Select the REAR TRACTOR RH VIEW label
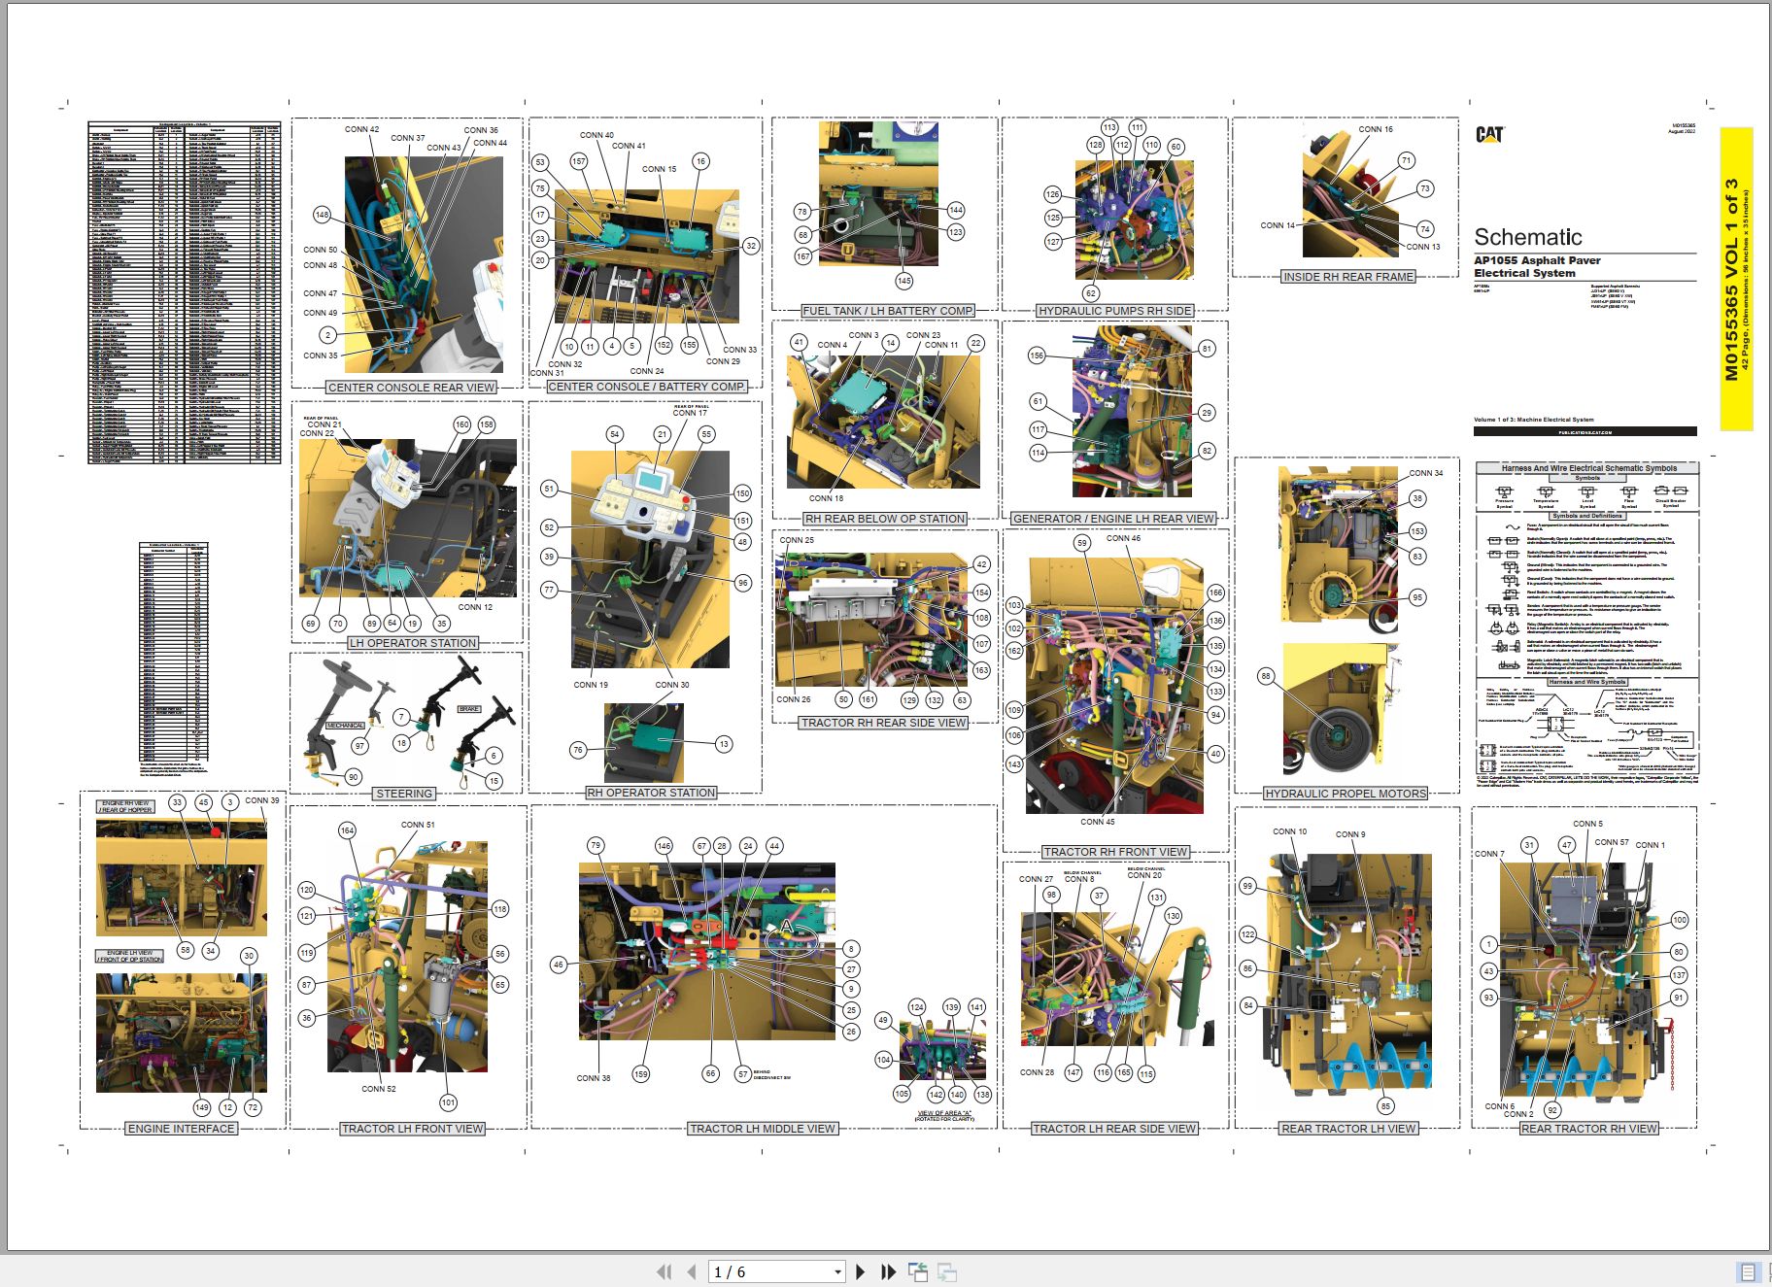 pyautogui.click(x=1589, y=1129)
